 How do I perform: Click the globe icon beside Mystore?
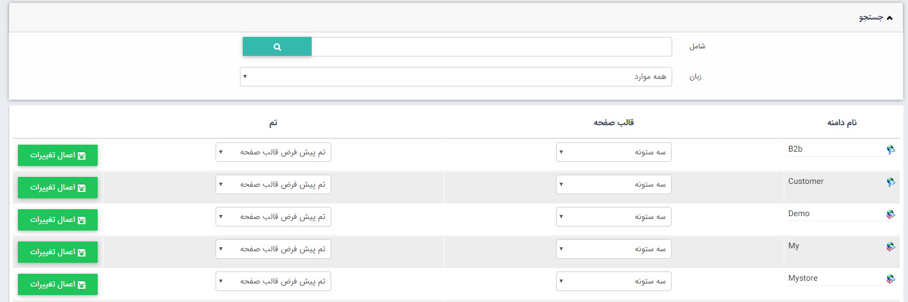(x=891, y=279)
